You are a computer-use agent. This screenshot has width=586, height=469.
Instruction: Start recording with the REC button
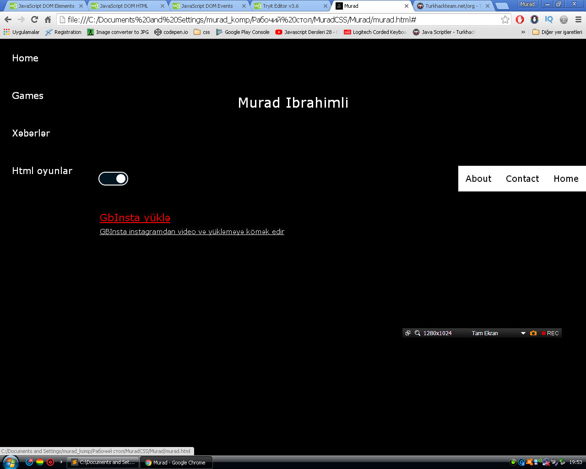pos(550,333)
